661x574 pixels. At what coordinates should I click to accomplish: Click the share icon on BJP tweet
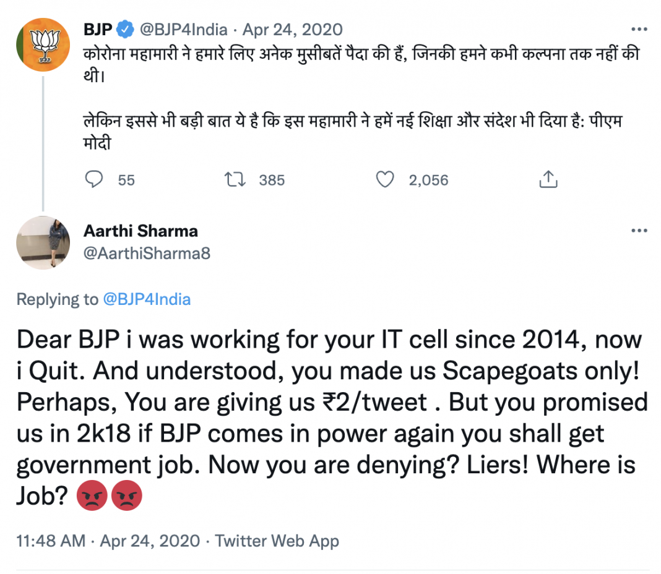point(548,180)
